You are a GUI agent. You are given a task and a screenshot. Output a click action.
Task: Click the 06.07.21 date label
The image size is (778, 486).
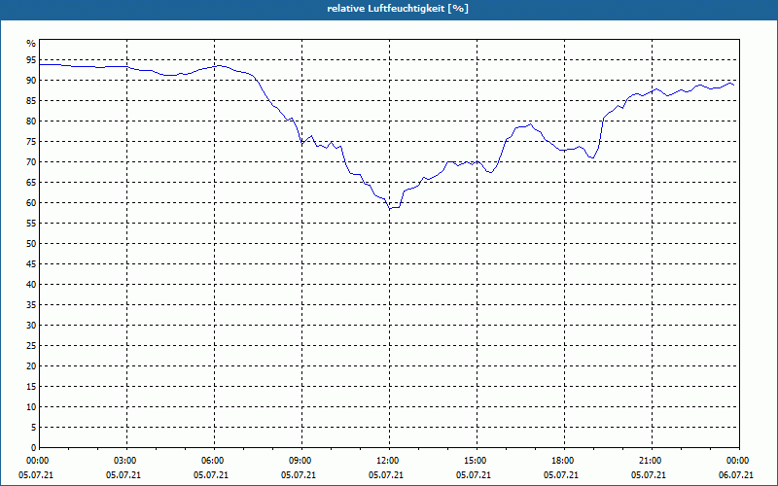click(736, 475)
